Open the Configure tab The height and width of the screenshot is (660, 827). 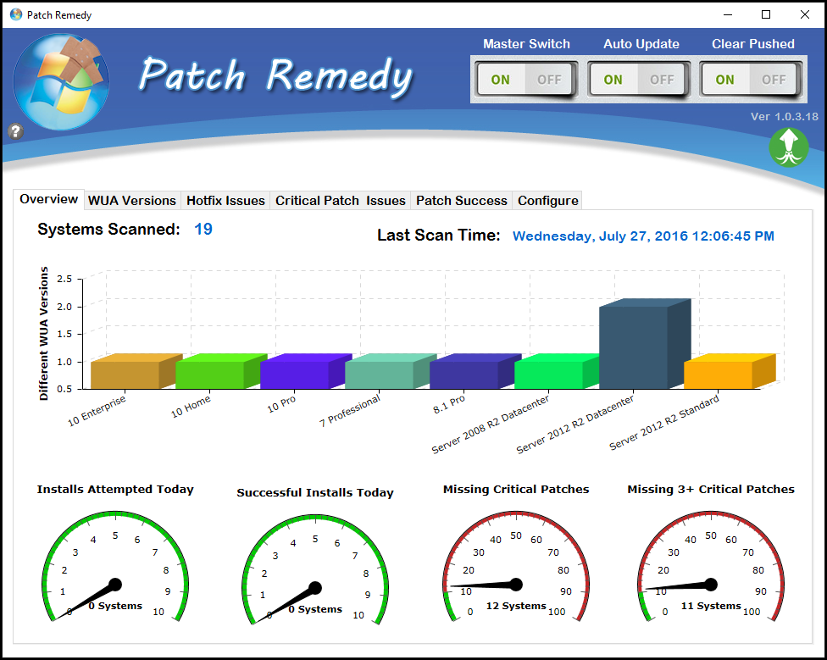pyautogui.click(x=547, y=201)
